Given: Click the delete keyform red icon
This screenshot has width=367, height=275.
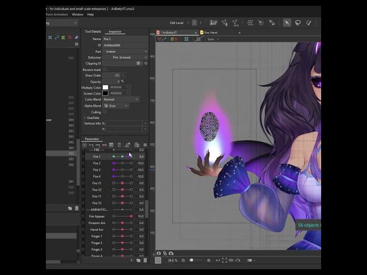Looking at the screenshot, I should 104,145.
